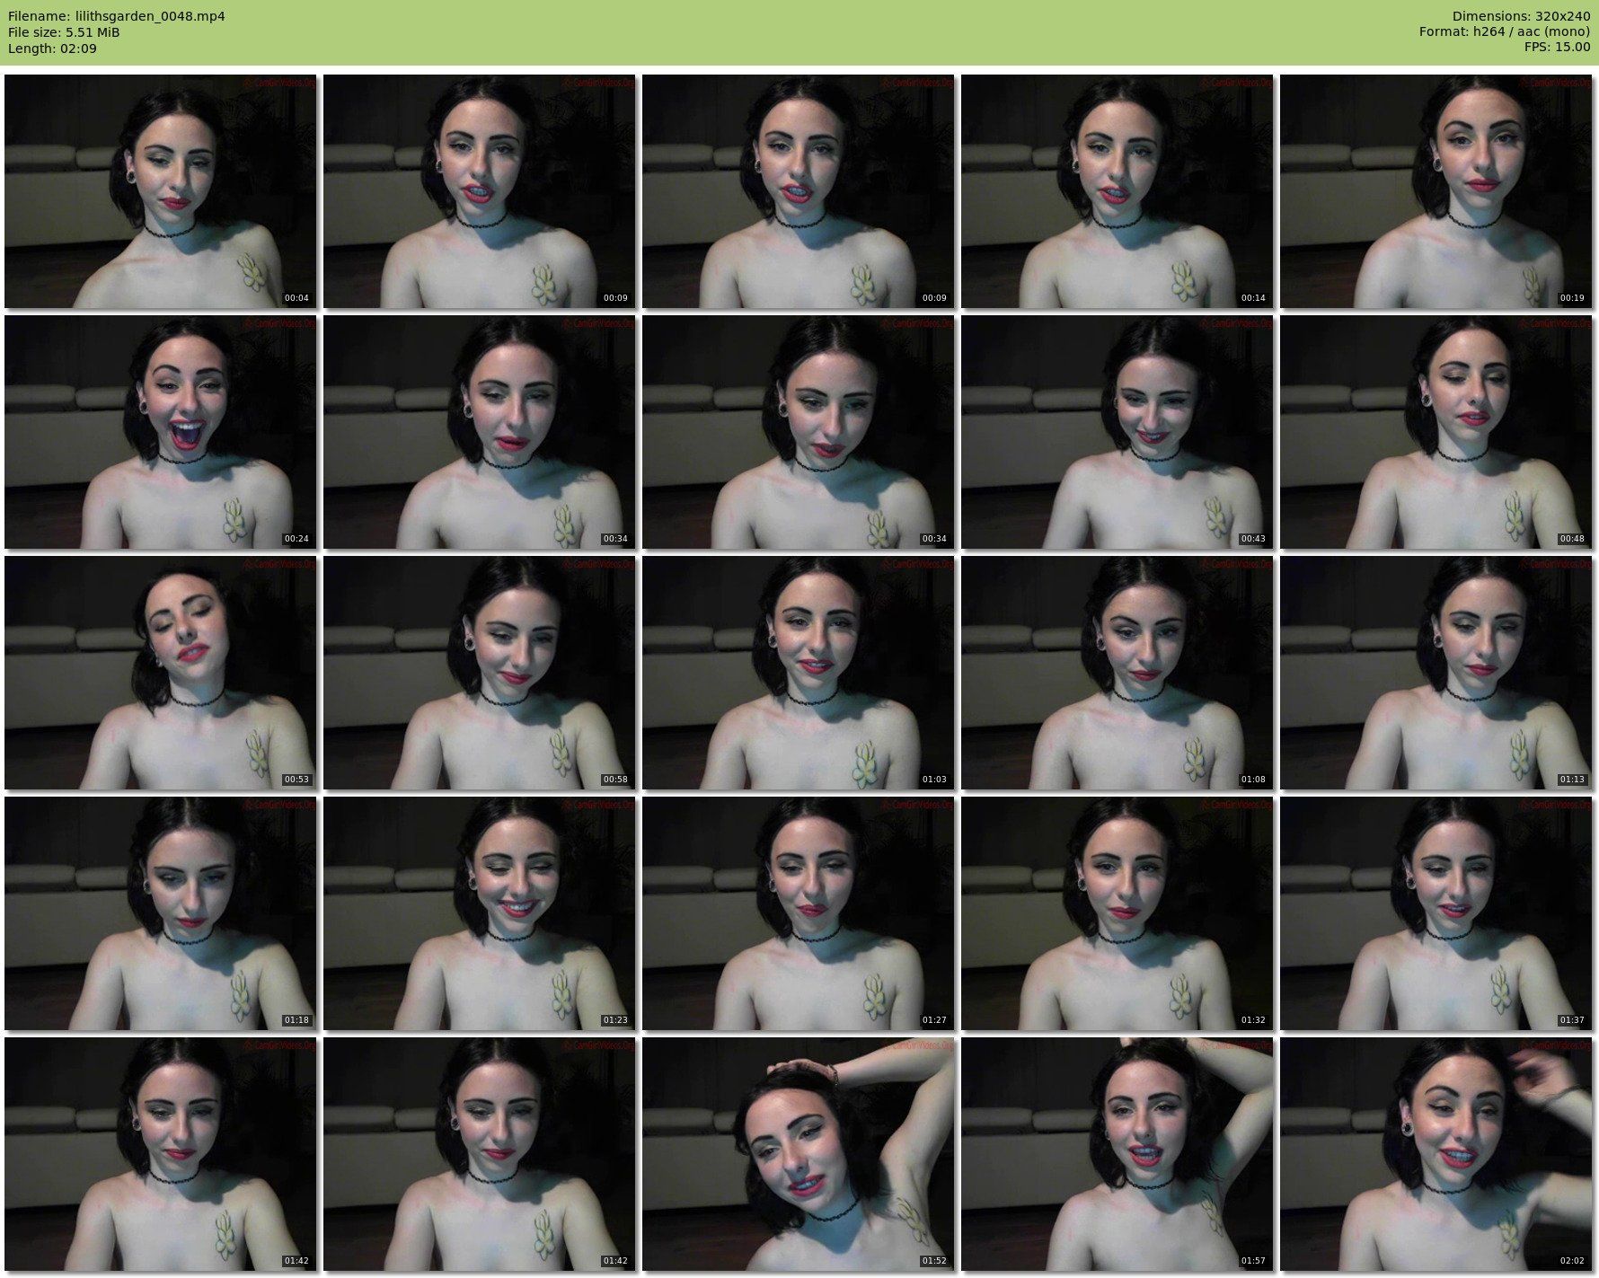Viewport: 1599px width, 1278px height.
Task: Click the Length 02:09 text
Action: point(52,48)
